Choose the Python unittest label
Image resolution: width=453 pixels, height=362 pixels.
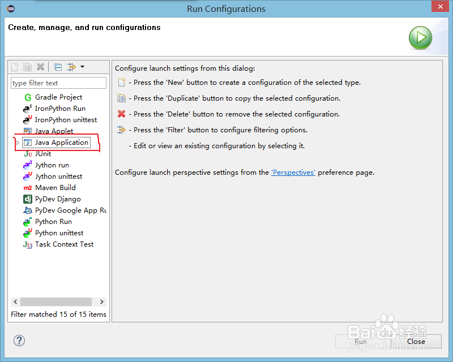[x=59, y=233]
